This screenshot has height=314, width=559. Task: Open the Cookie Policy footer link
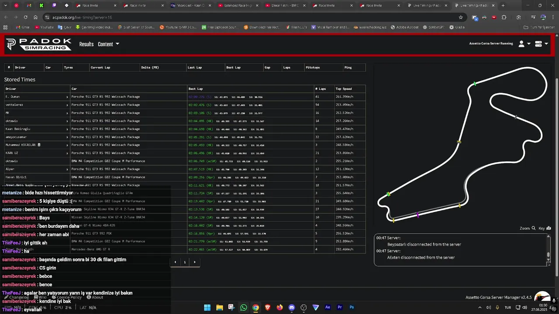pyautogui.click(x=66, y=297)
